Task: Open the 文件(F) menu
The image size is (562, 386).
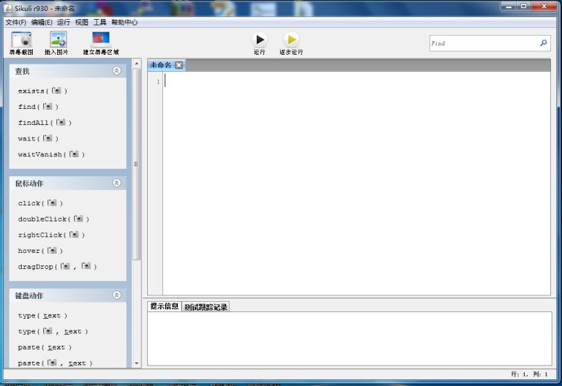Action: [15, 23]
